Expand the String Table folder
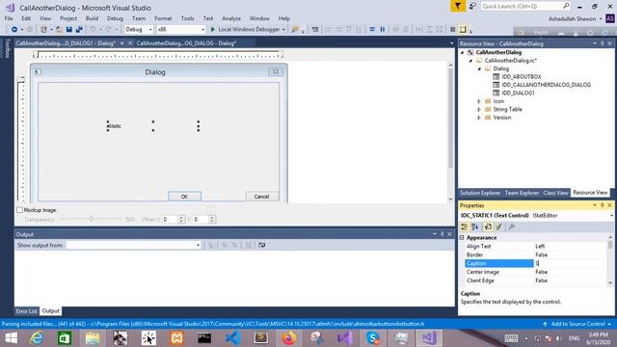The width and height of the screenshot is (617, 347). [479, 109]
